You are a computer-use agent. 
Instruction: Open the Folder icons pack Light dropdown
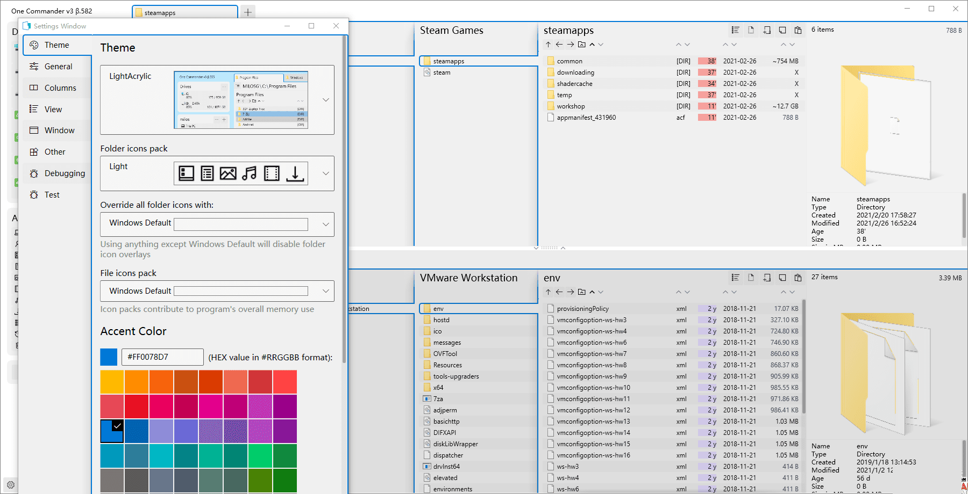[325, 173]
